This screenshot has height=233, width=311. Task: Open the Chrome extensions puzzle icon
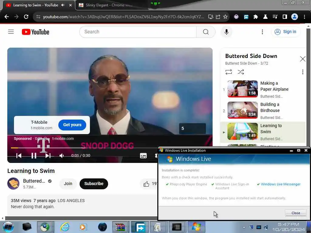256,17
